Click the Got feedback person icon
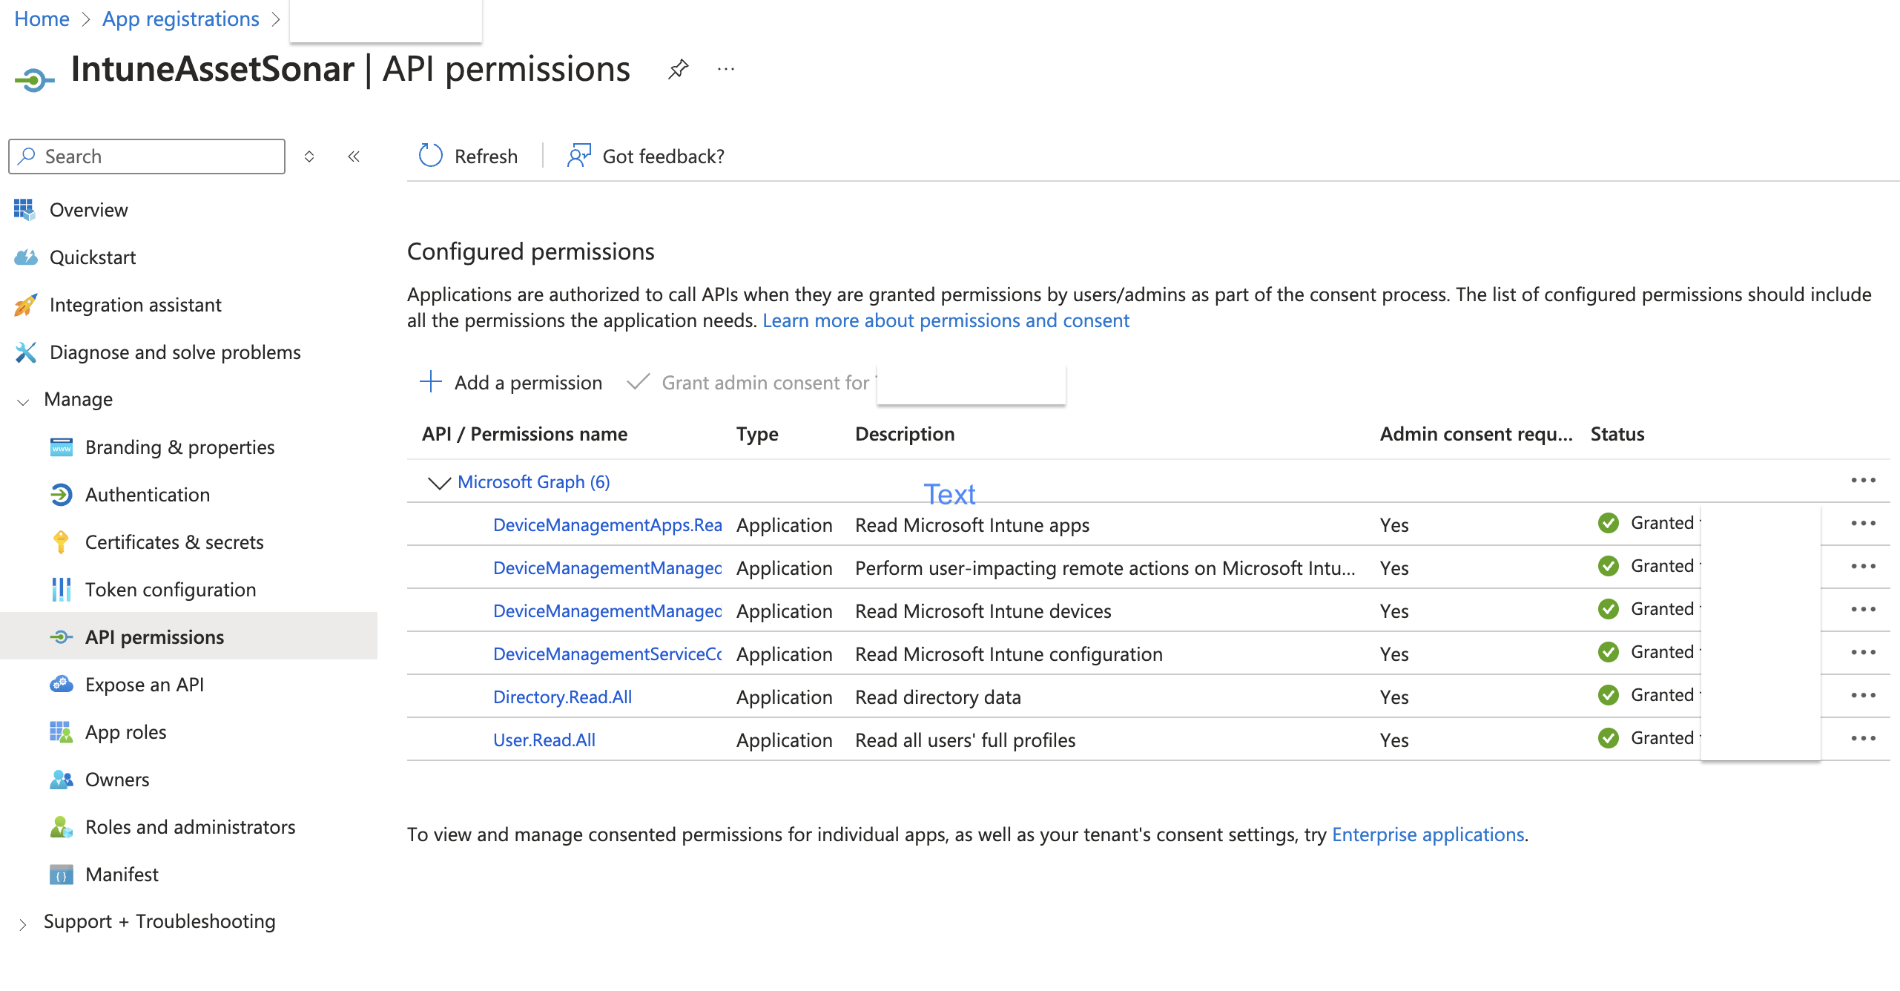1900x991 pixels. 578,156
